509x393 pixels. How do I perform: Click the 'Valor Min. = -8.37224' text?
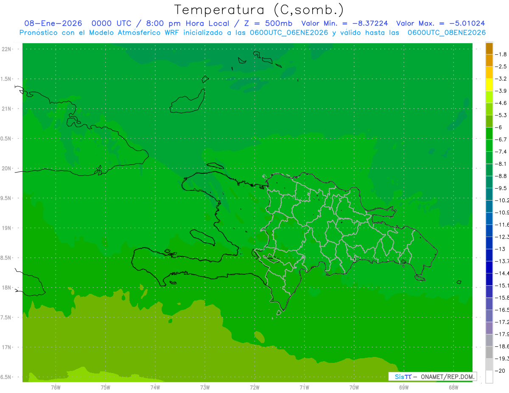pyautogui.click(x=344, y=23)
